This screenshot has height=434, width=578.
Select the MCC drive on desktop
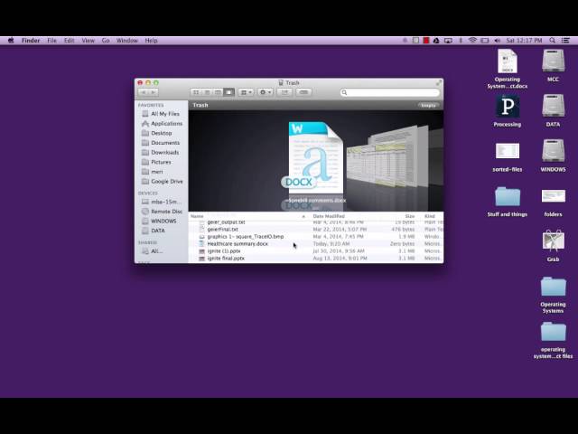553,66
